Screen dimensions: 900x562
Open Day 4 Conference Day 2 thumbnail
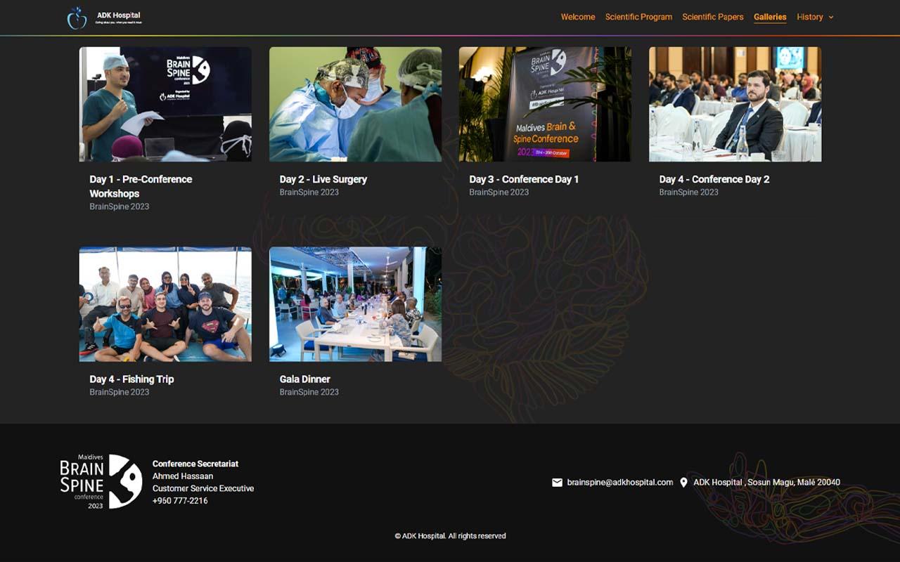pos(735,105)
